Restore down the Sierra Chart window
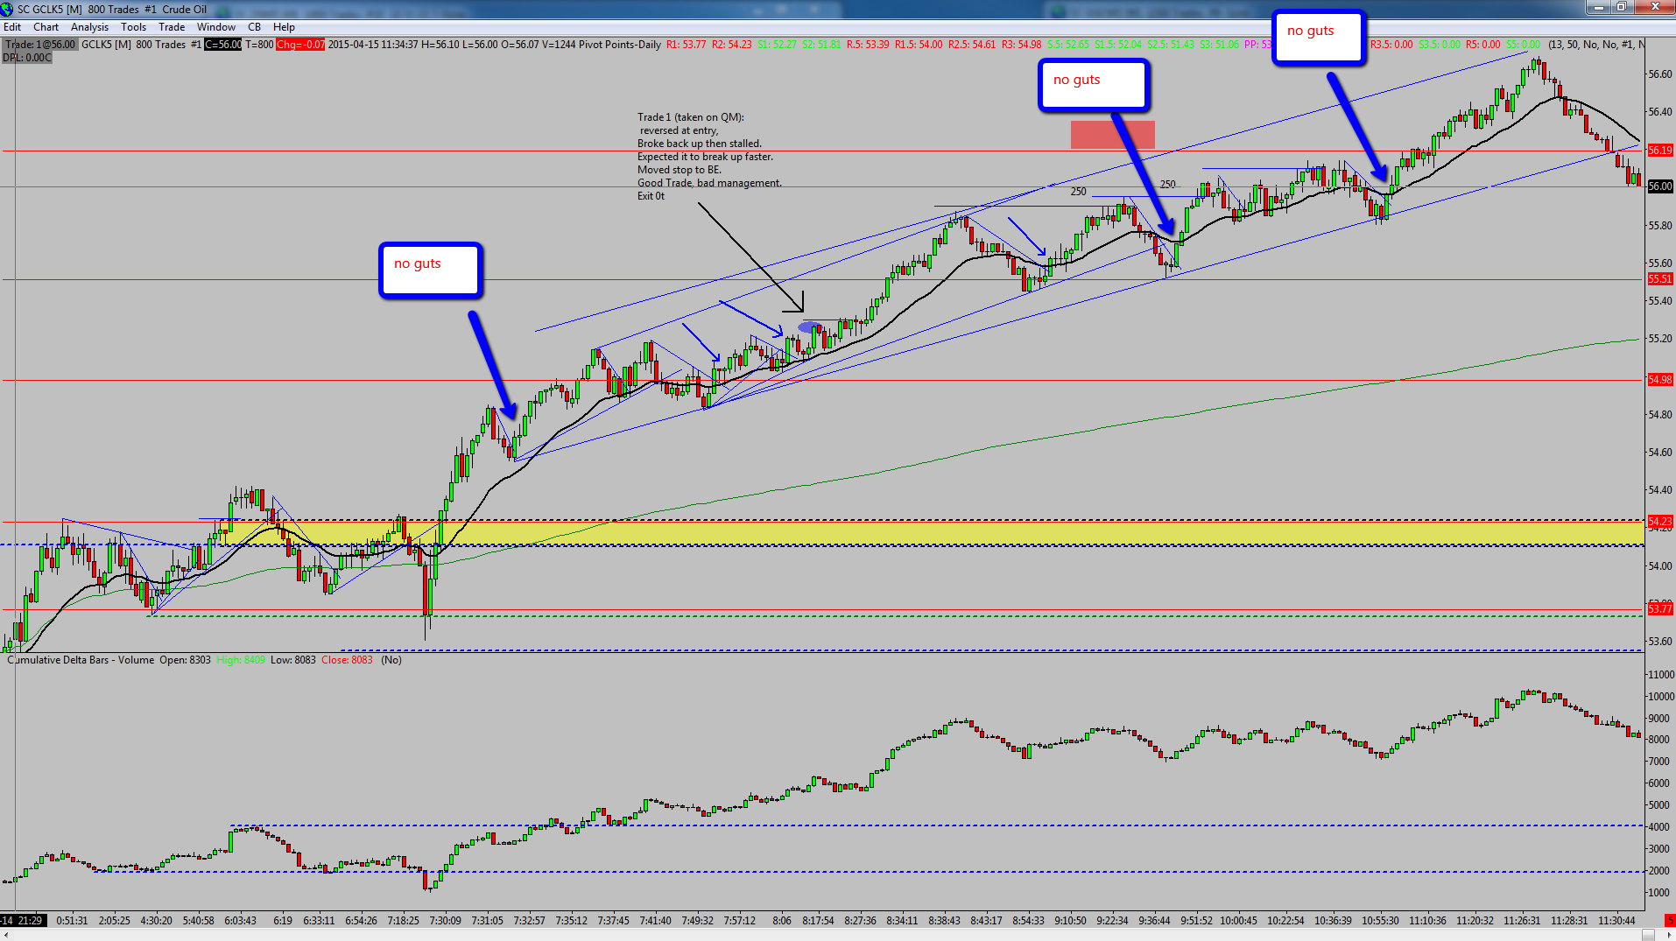 [x=1622, y=7]
